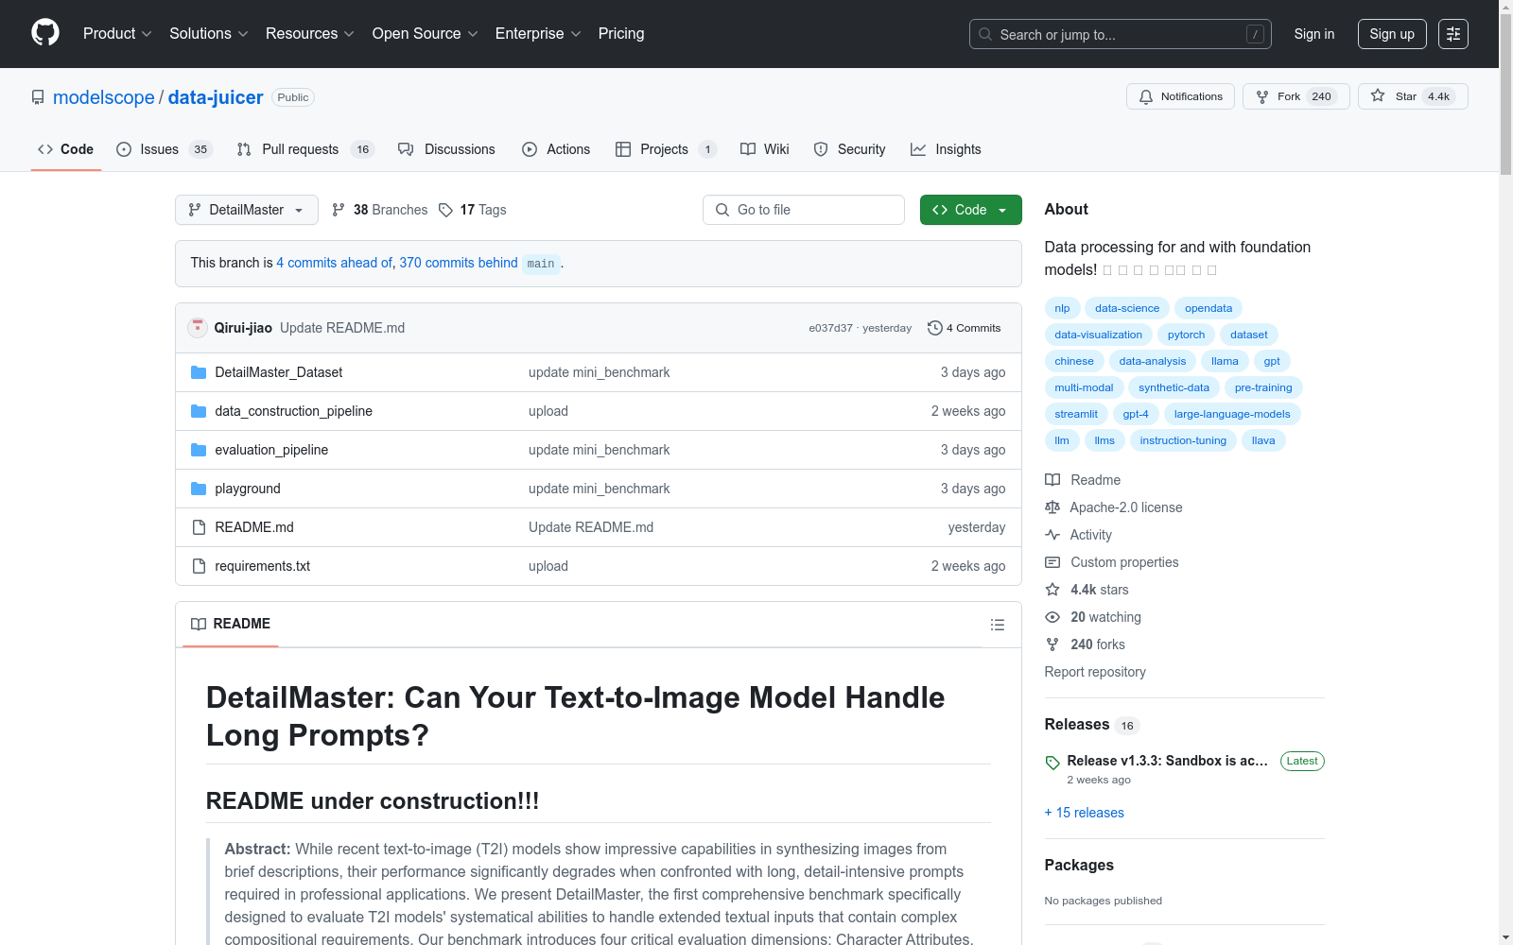
Task: Click the release tag icon
Action: point(1052,763)
